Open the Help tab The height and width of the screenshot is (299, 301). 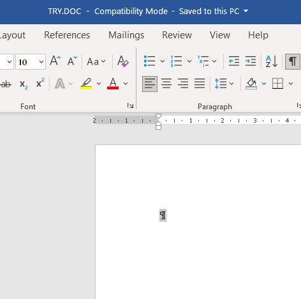[258, 35]
